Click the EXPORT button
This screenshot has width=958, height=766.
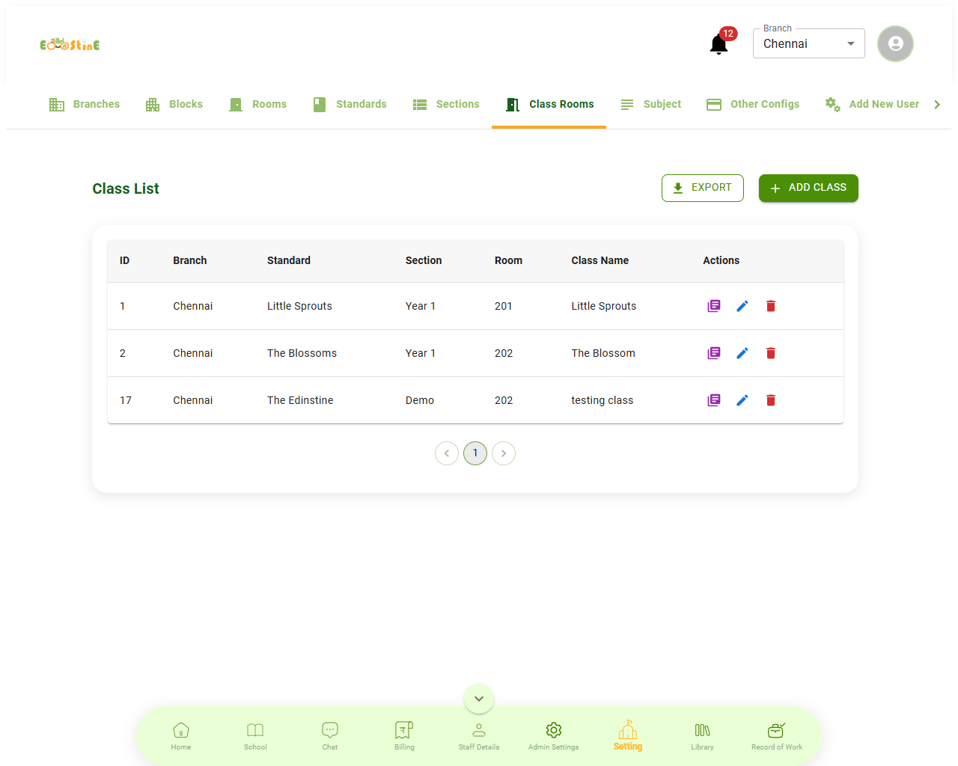pyautogui.click(x=703, y=188)
